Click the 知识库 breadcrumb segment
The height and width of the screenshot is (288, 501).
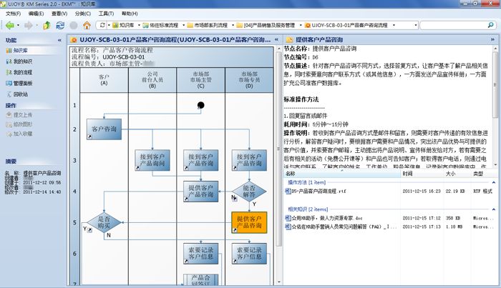123,25
